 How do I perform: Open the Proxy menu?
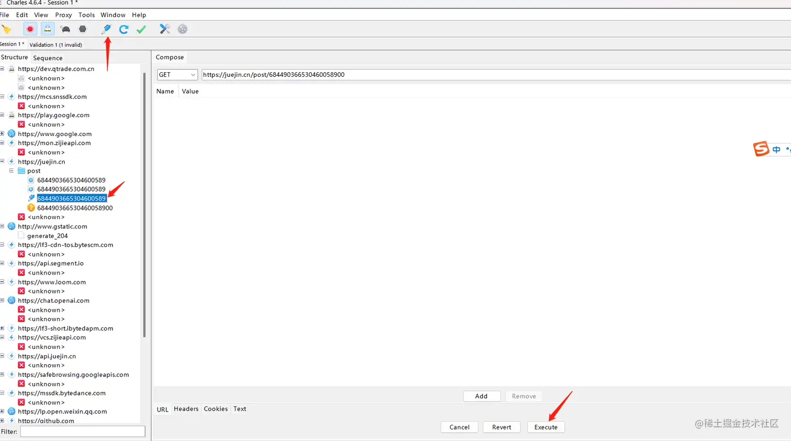(63, 15)
